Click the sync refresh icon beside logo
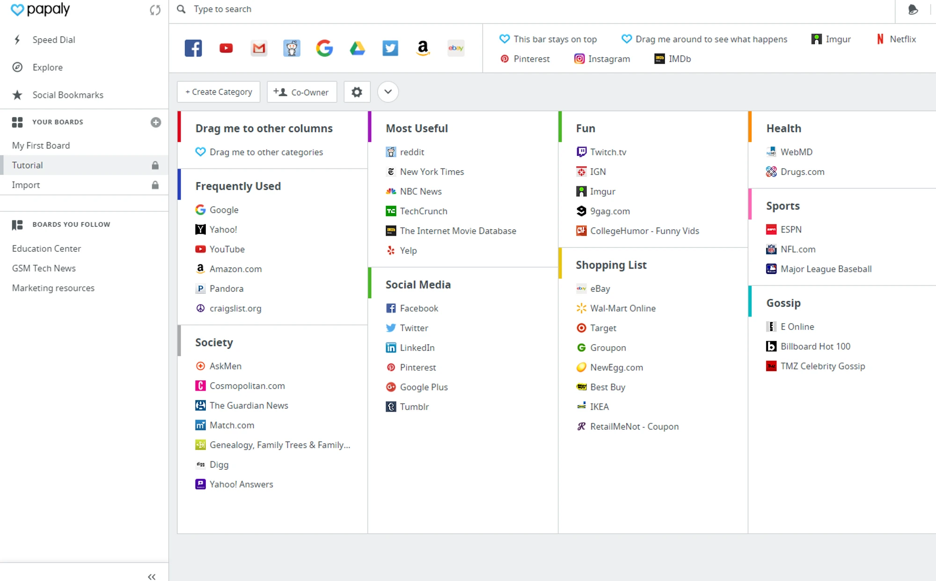The image size is (936, 581). point(155,10)
